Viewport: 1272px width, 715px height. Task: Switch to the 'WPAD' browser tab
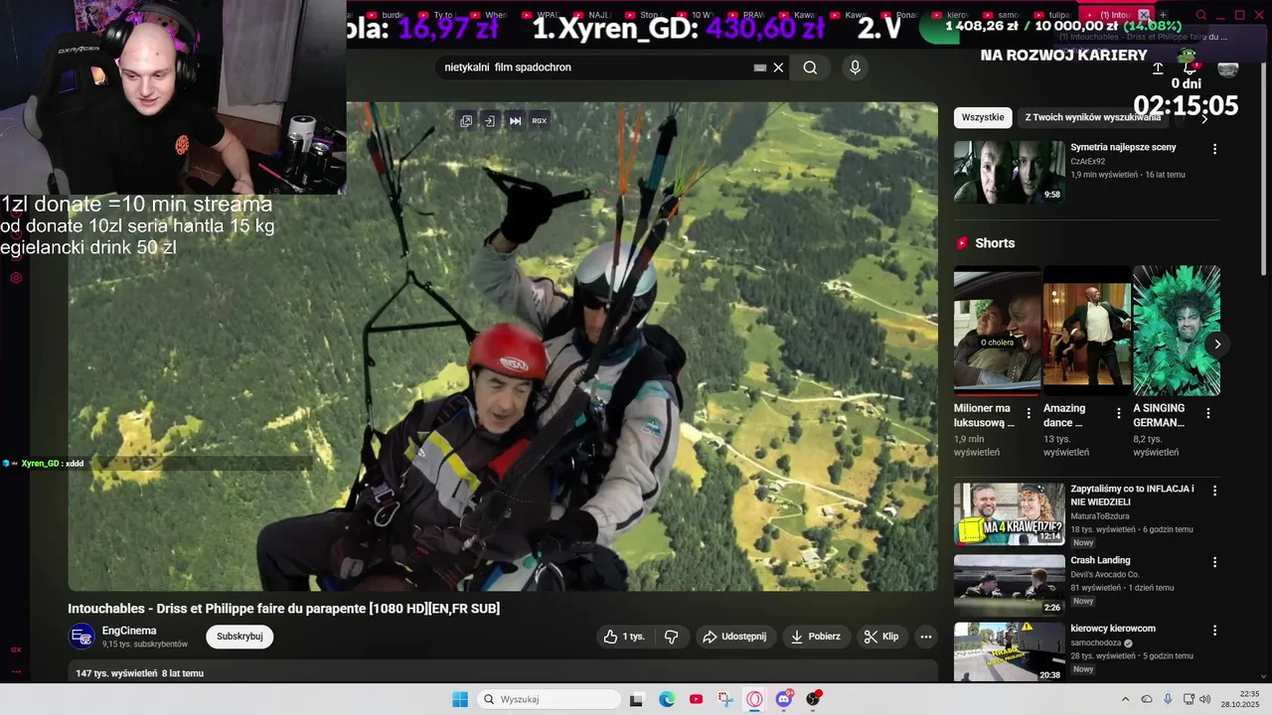(x=541, y=15)
